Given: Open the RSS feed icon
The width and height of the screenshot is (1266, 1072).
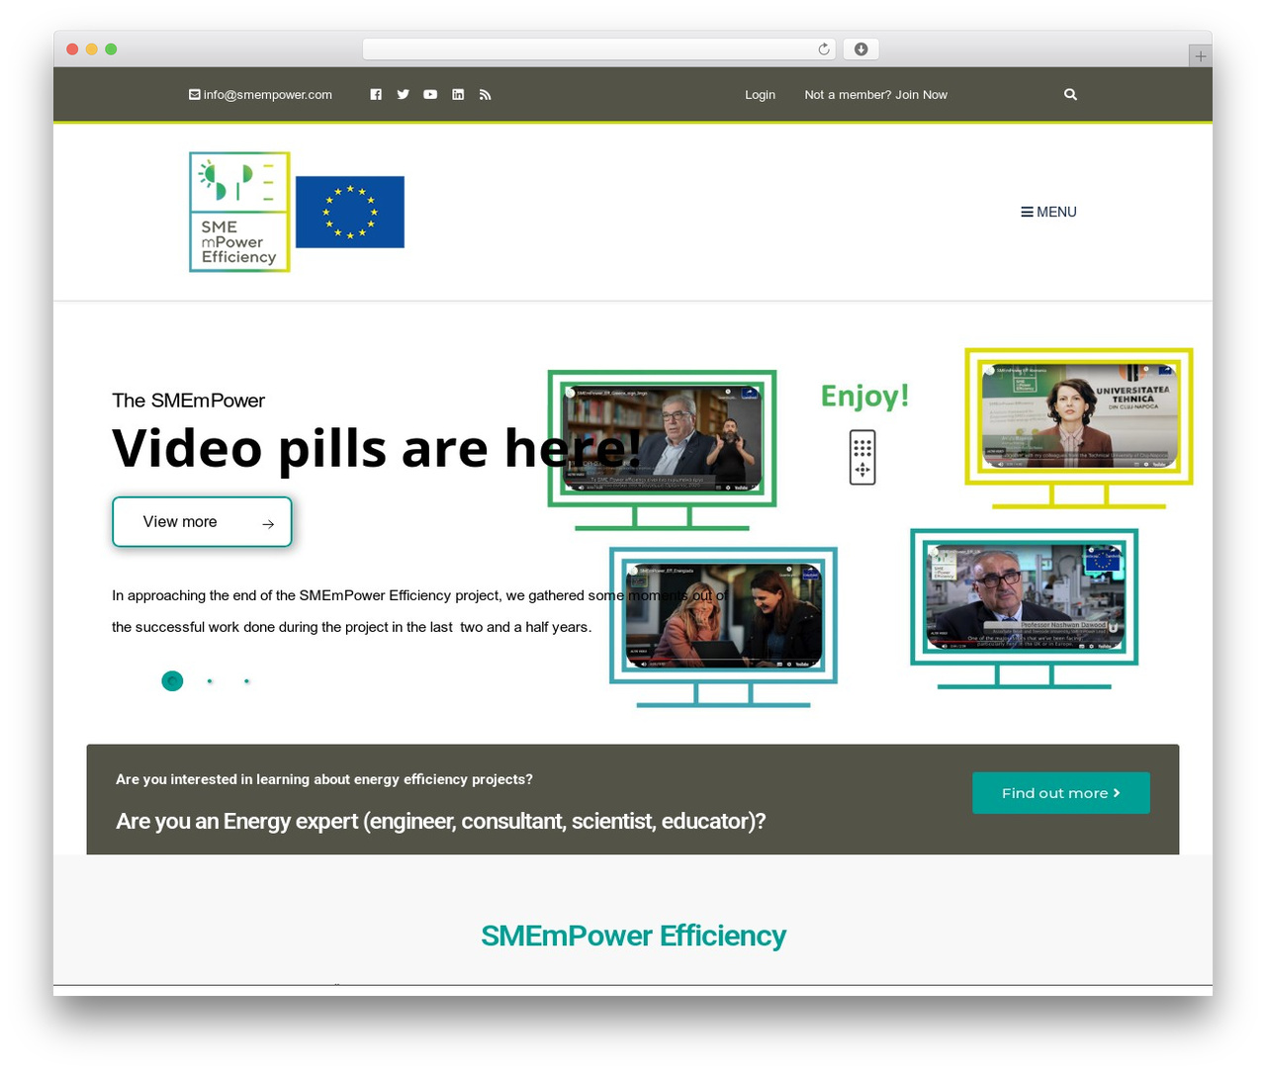Looking at the screenshot, I should (x=485, y=95).
